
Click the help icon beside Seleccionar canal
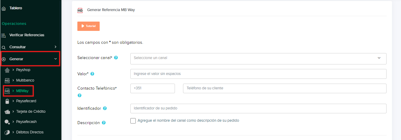116,58
